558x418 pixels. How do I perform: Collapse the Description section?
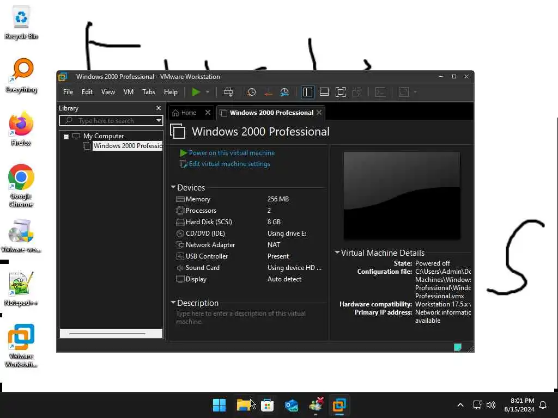(173, 303)
